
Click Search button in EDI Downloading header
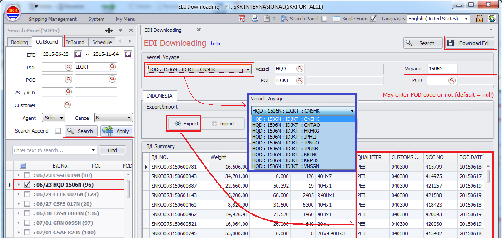pos(423,43)
